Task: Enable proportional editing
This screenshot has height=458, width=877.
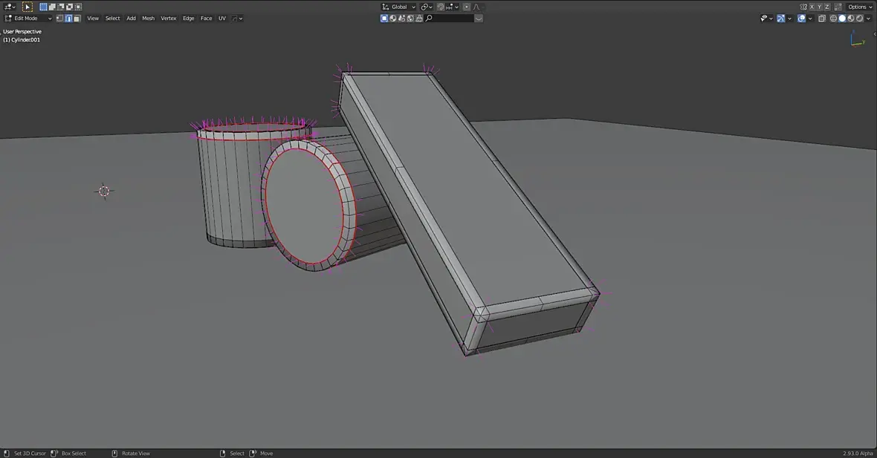Action: click(467, 7)
